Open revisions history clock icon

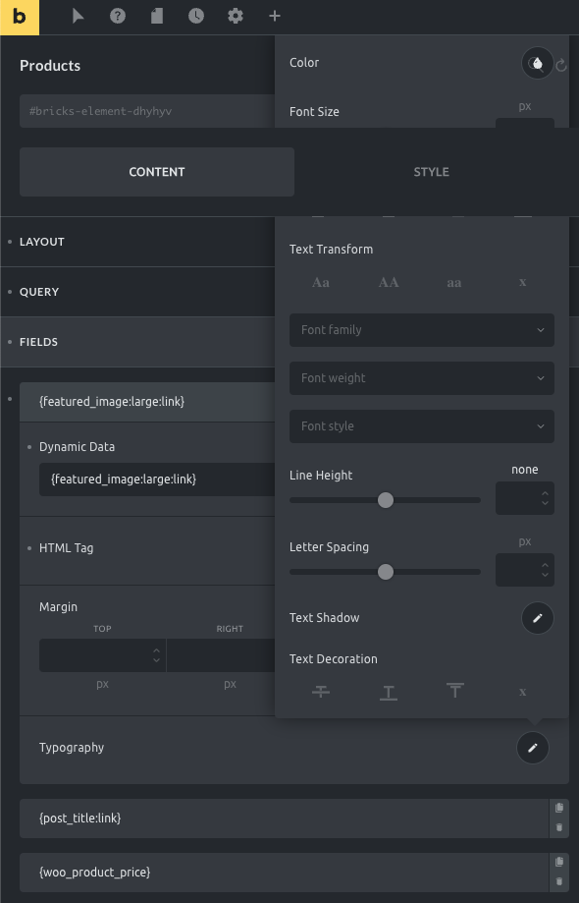point(196,16)
